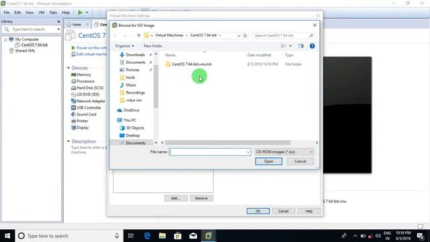The width and height of the screenshot is (430, 242).
Task: Go up one folder in browse dialog
Action: click(x=139, y=36)
